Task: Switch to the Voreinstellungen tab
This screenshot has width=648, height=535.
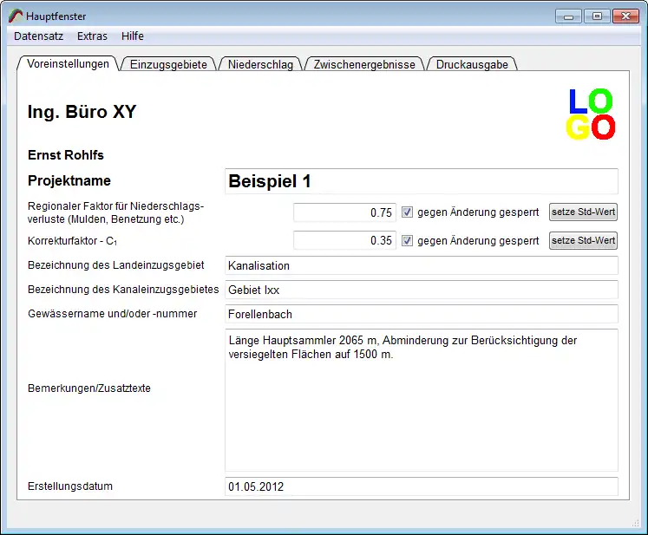Action: coord(69,64)
